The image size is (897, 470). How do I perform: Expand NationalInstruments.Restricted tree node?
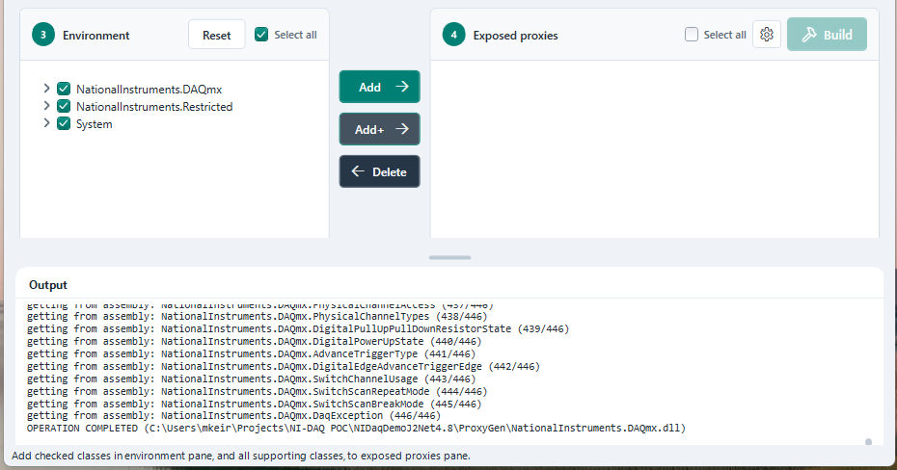[x=47, y=106]
